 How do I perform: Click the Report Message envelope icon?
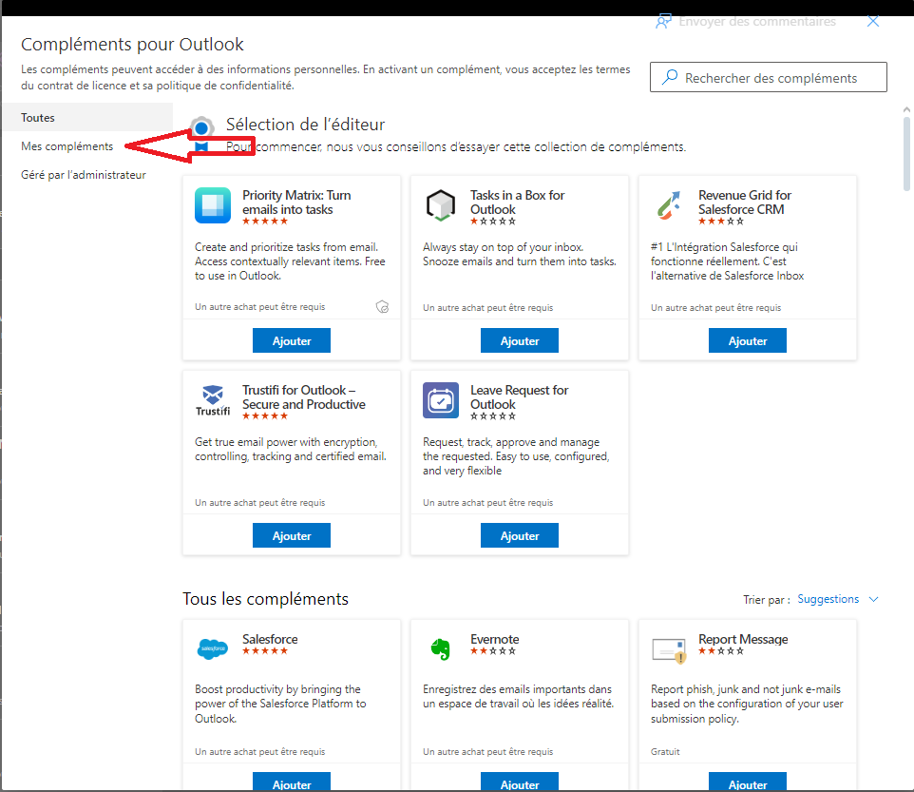(x=669, y=649)
